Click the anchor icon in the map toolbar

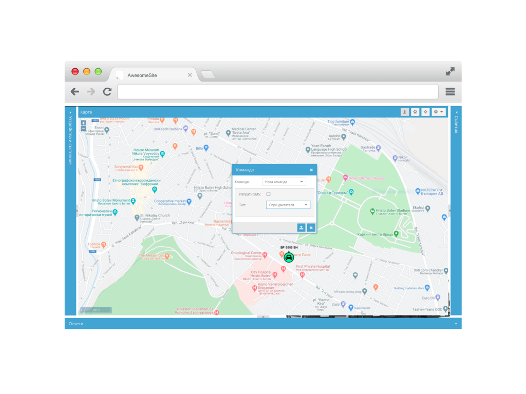point(405,112)
